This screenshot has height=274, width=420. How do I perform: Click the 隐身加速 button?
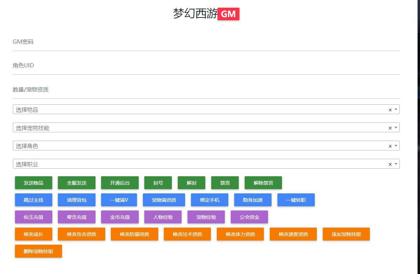(x=253, y=200)
